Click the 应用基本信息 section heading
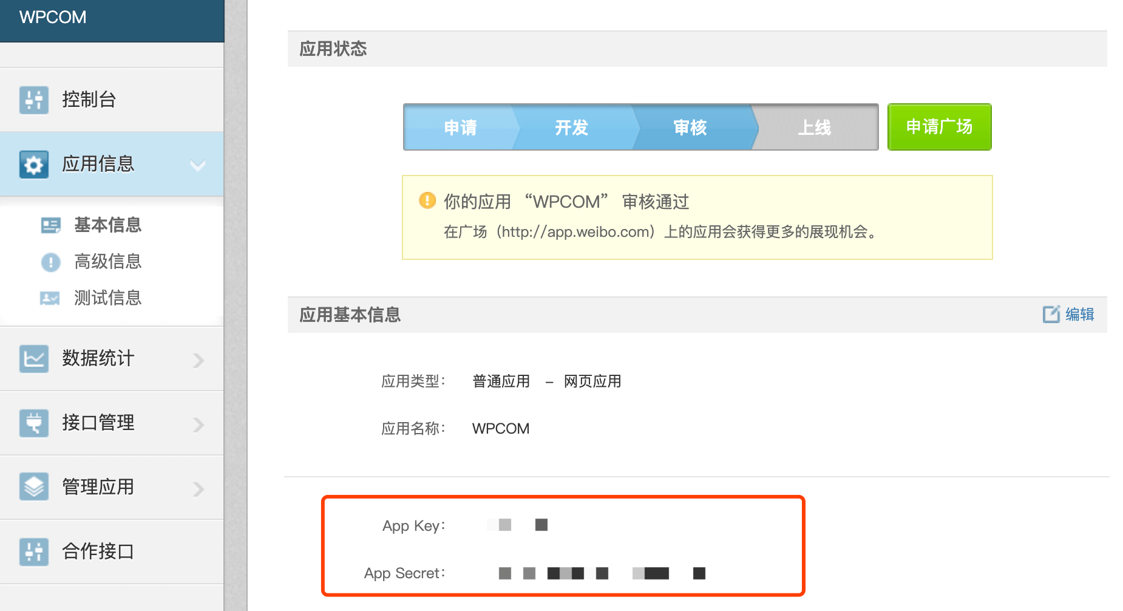Screen dimensions: 1123x611 click(350, 315)
